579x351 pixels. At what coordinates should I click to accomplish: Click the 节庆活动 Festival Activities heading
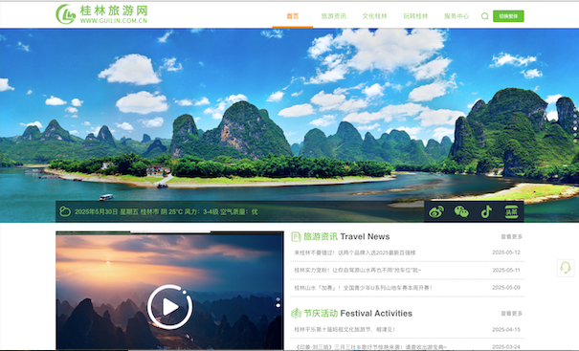pyautogui.click(x=358, y=314)
